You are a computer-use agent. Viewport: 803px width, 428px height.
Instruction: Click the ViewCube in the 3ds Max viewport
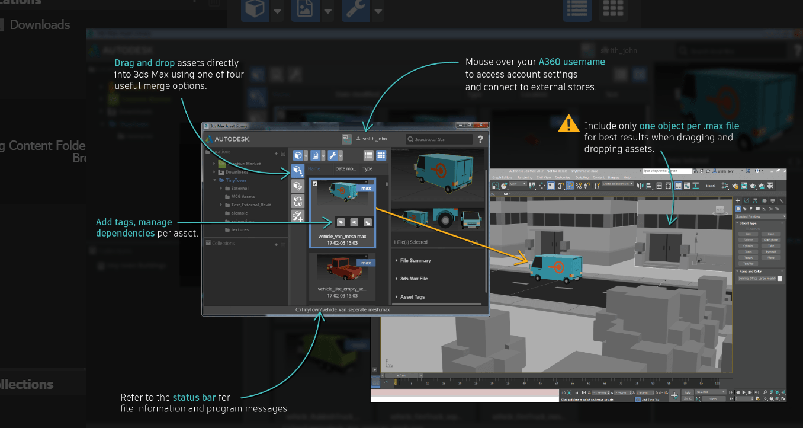(x=720, y=210)
